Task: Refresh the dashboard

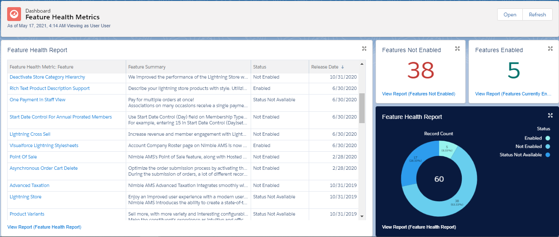Action: coord(537,14)
